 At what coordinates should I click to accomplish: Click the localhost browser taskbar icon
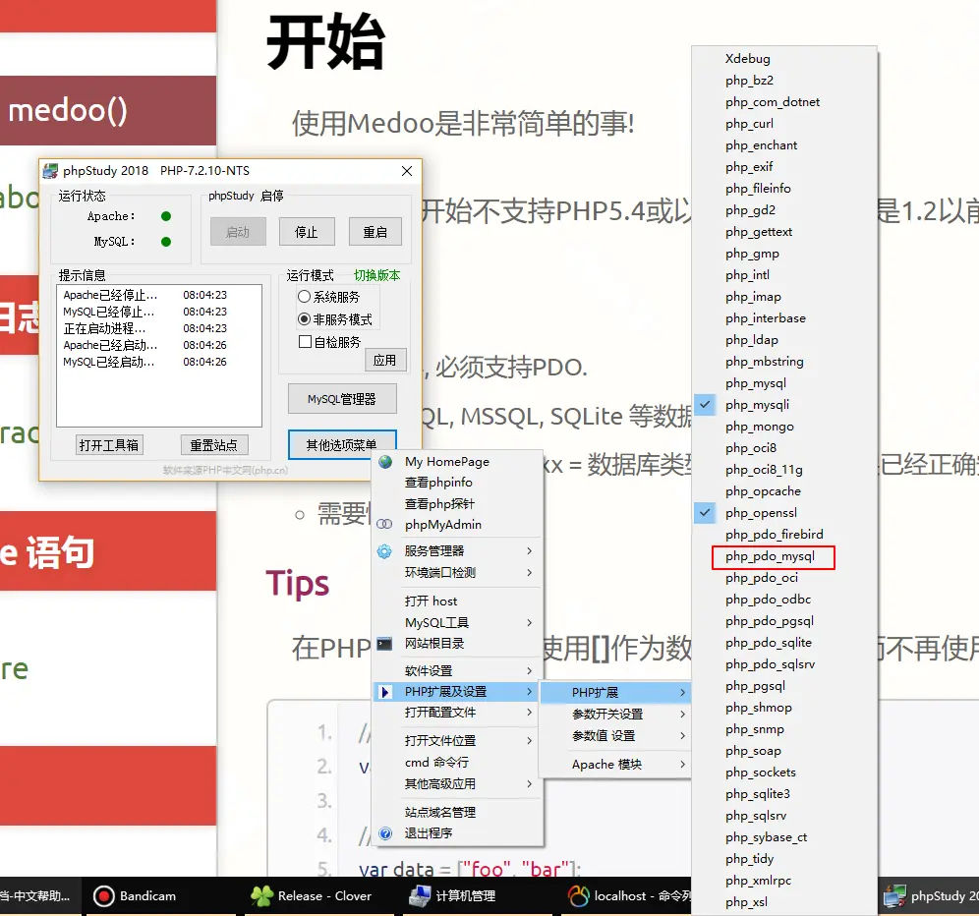coord(578,896)
